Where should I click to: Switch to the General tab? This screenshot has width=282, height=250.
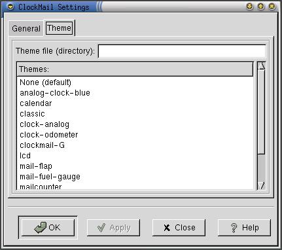(x=26, y=28)
